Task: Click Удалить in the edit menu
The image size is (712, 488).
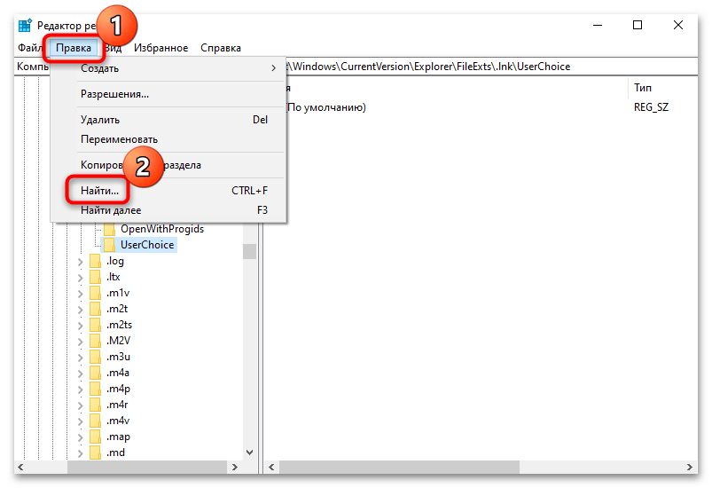Action: click(x=100, y=120)
